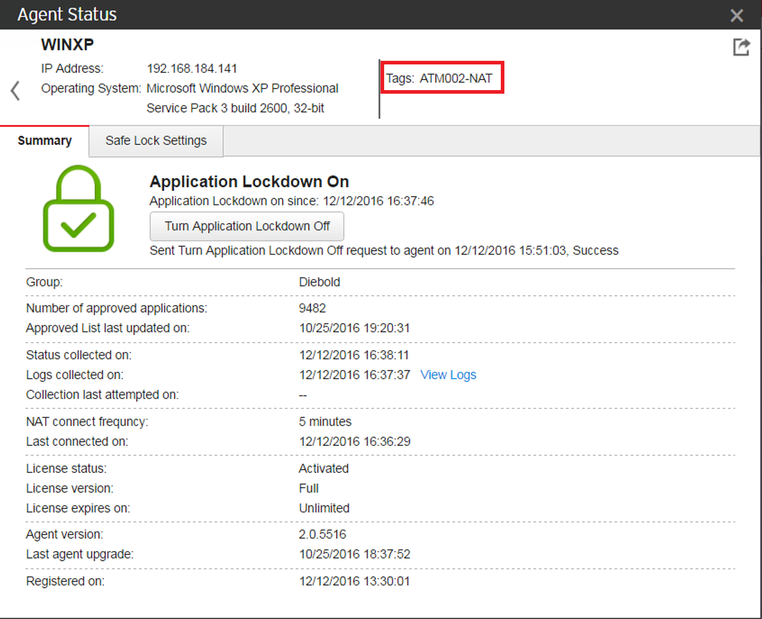Image resolution: width=762 pixels, height=619 pixels.
Task: Click the Microsoft Windows XP Professional text
Action: click(x=242, y=88)
